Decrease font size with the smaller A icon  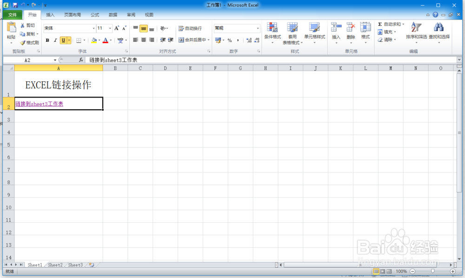(x=124, y=28)
